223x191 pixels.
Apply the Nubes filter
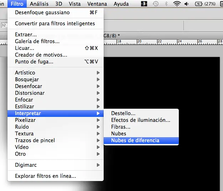pos(141,134)
